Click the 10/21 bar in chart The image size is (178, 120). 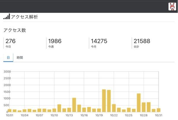(109, 101)
